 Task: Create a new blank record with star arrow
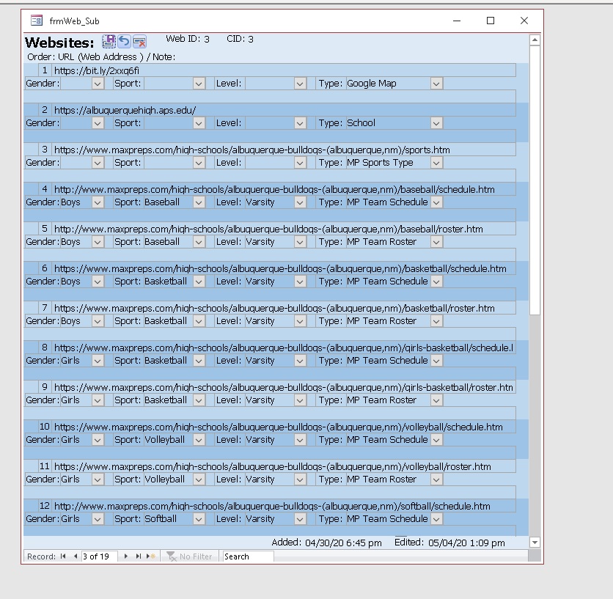pyautogui.click(x=150, y=556)
